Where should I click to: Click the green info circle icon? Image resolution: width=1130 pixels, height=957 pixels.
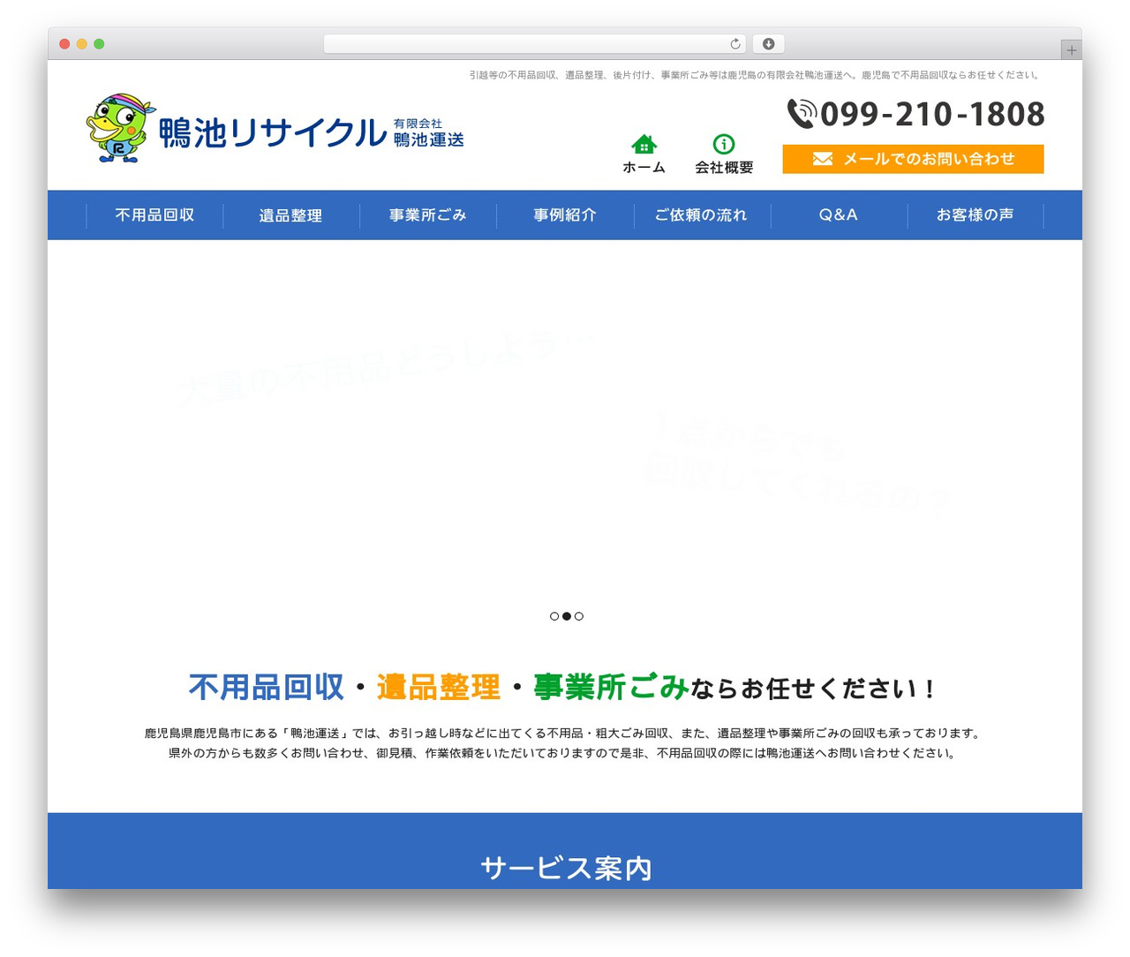click(724, 144)
